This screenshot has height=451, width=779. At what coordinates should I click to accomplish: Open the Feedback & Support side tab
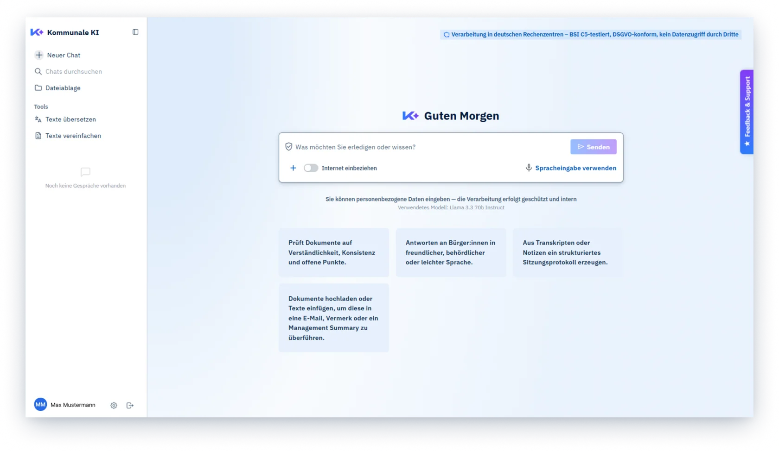(x=747, y=112)
